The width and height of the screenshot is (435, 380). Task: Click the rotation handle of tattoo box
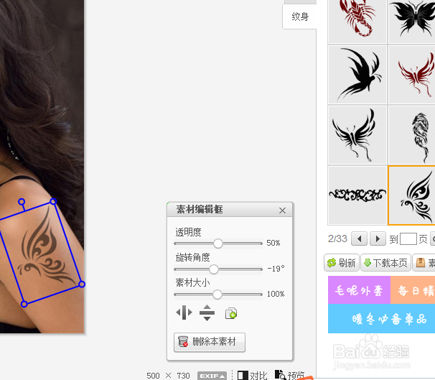coord(22,202)
